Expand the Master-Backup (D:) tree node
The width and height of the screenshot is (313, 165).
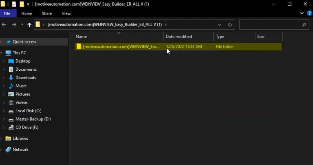point(4,119)
